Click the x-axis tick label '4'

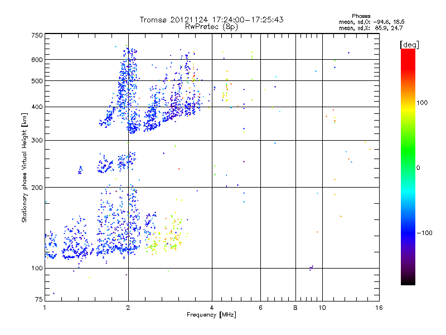pyautogui.click(x=212, y=308)
